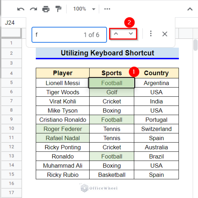Select the Football cell in Messi's row
This screenshot has height=198, width=198.
[112, 83]
